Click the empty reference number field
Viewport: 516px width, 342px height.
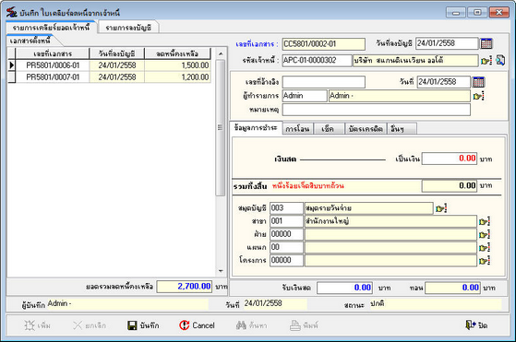[x=323, y=82]
